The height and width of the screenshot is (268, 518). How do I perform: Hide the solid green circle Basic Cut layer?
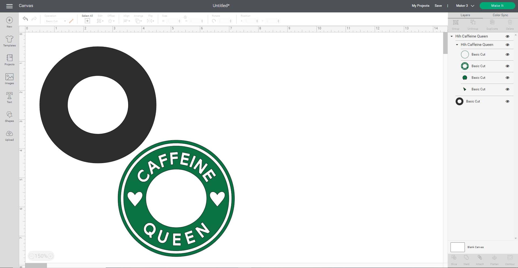click(x=507, y=78)
